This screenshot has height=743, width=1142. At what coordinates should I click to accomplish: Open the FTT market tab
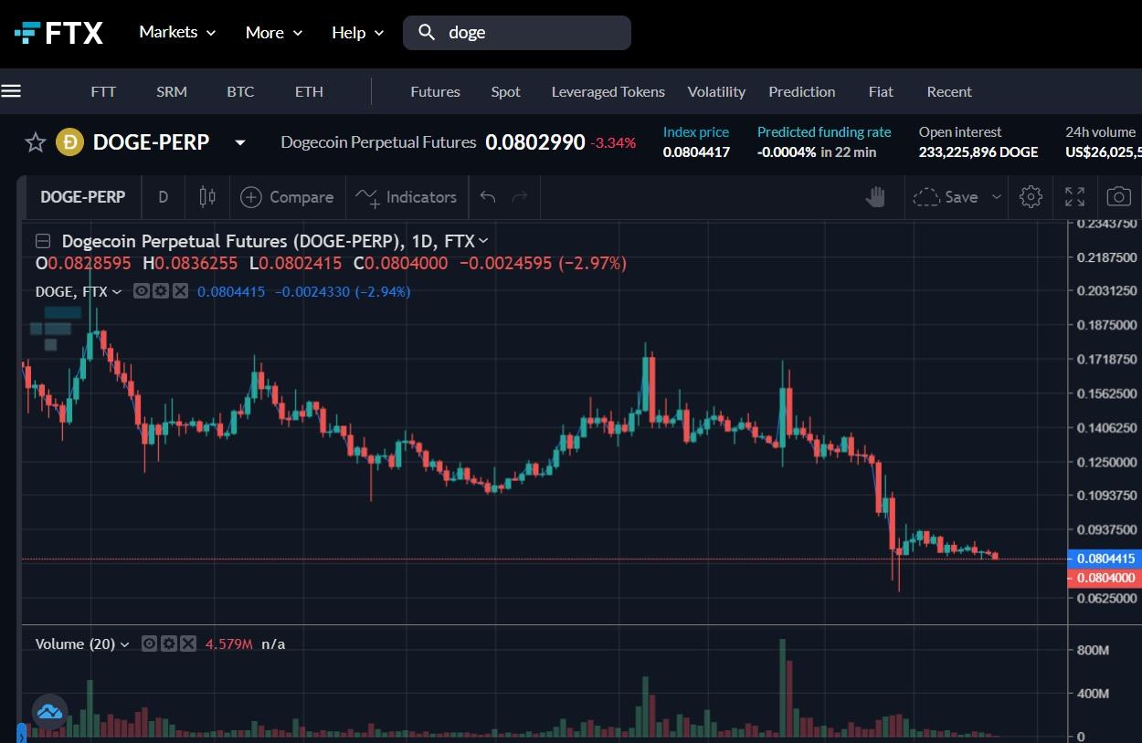(103, 91)
